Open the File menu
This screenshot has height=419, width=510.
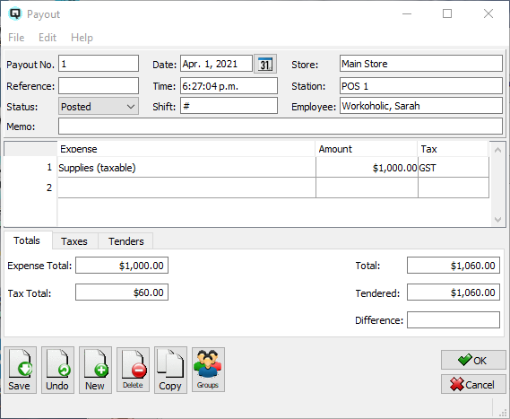[16, 38]
